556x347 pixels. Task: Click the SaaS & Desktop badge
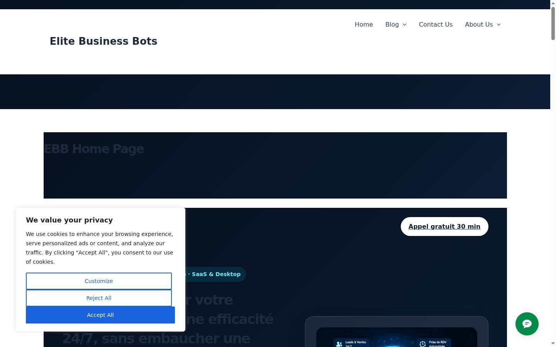(216, 274)
